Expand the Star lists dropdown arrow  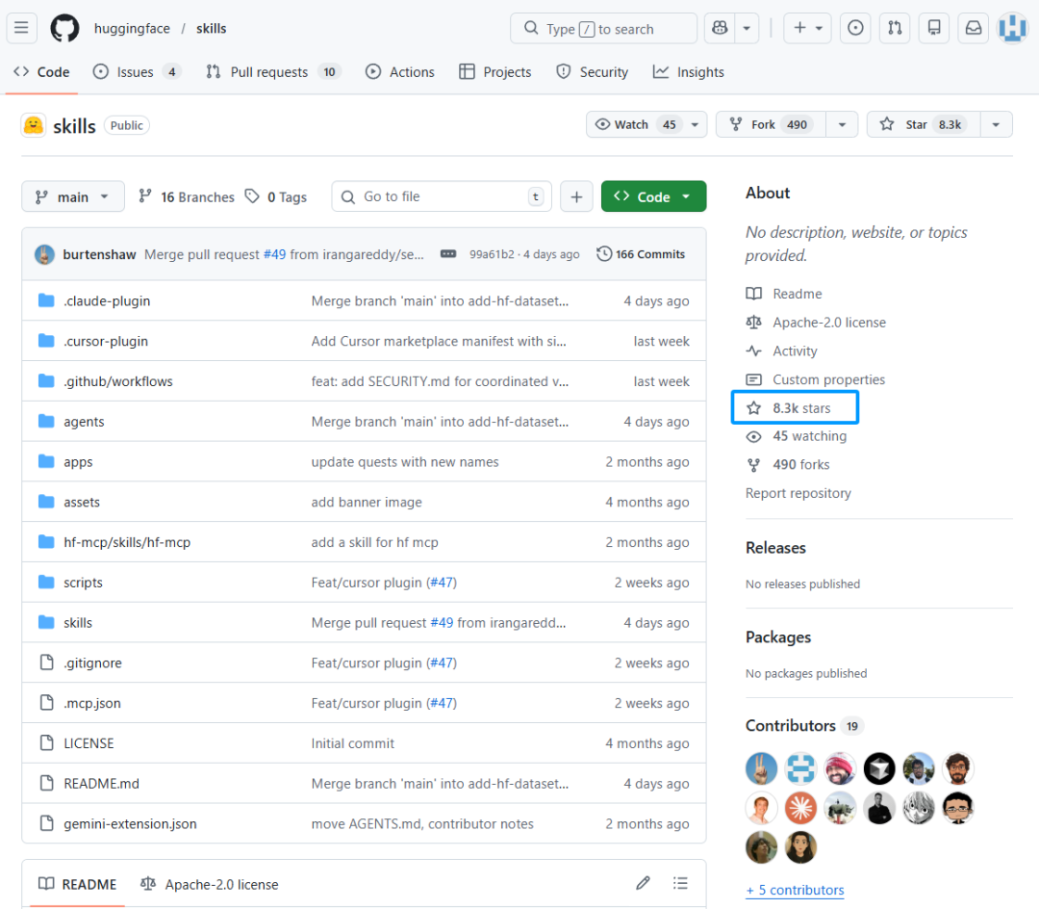996,124
